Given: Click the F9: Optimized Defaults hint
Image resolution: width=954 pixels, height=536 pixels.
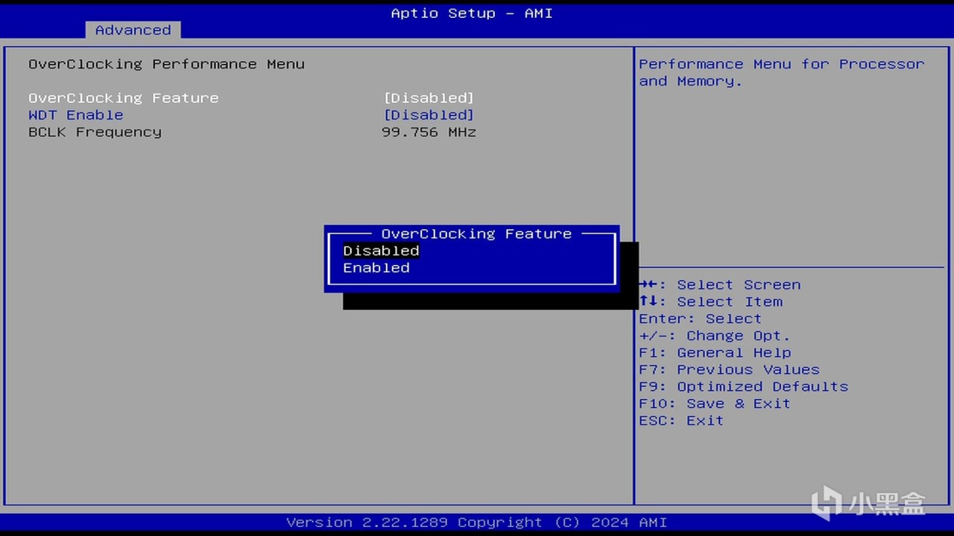Looking at the screenshot, I should point(744,387).
